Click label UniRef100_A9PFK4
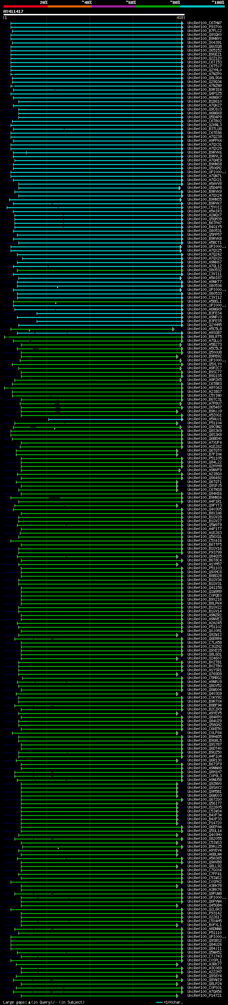 [204, 140]
